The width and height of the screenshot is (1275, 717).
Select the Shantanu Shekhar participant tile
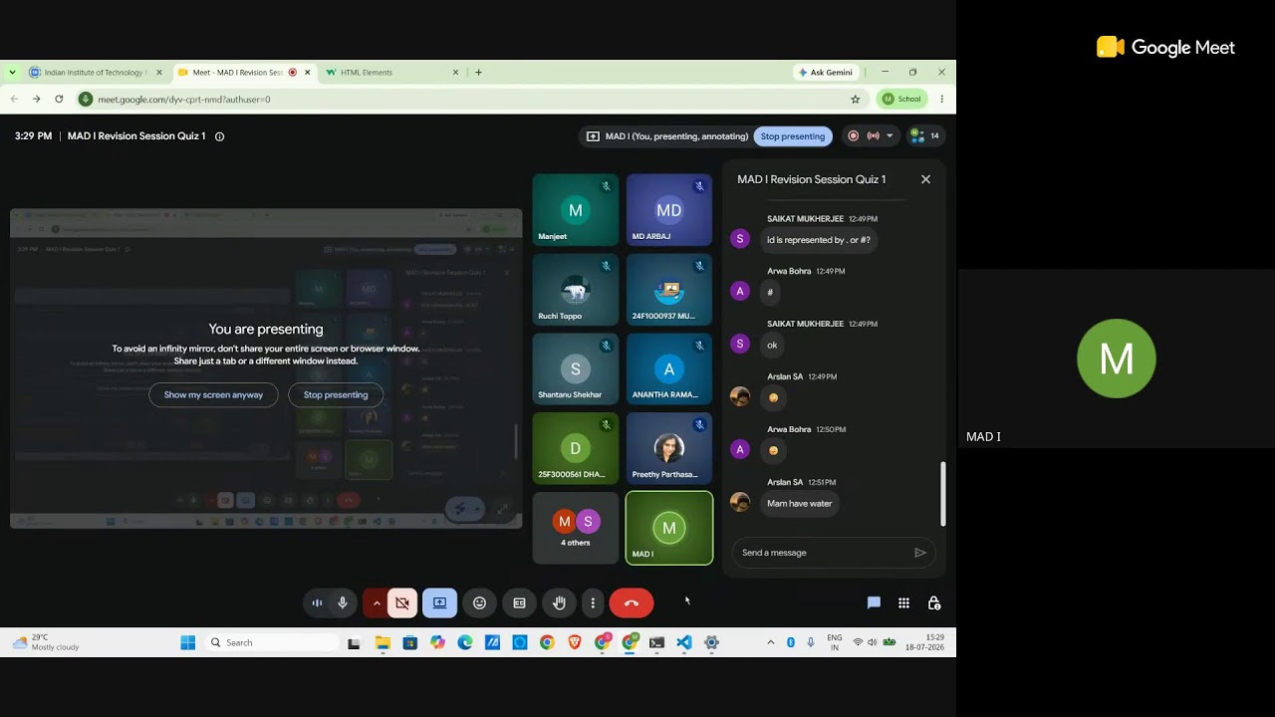[x=576, y=368]
